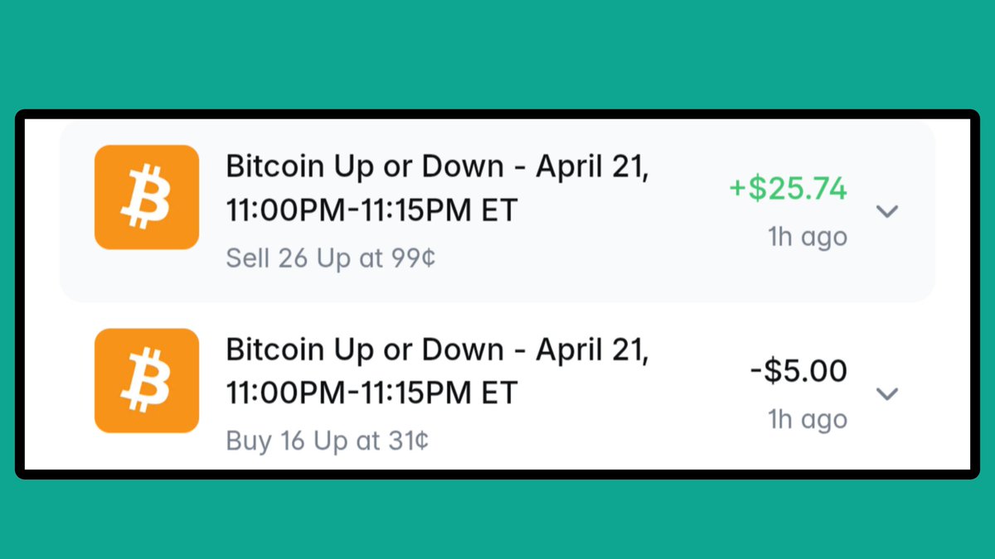Open the second 'Bitcoin Up or Down' market title
The height and width of the screenshot is (559, 995).
pos(376,350)
